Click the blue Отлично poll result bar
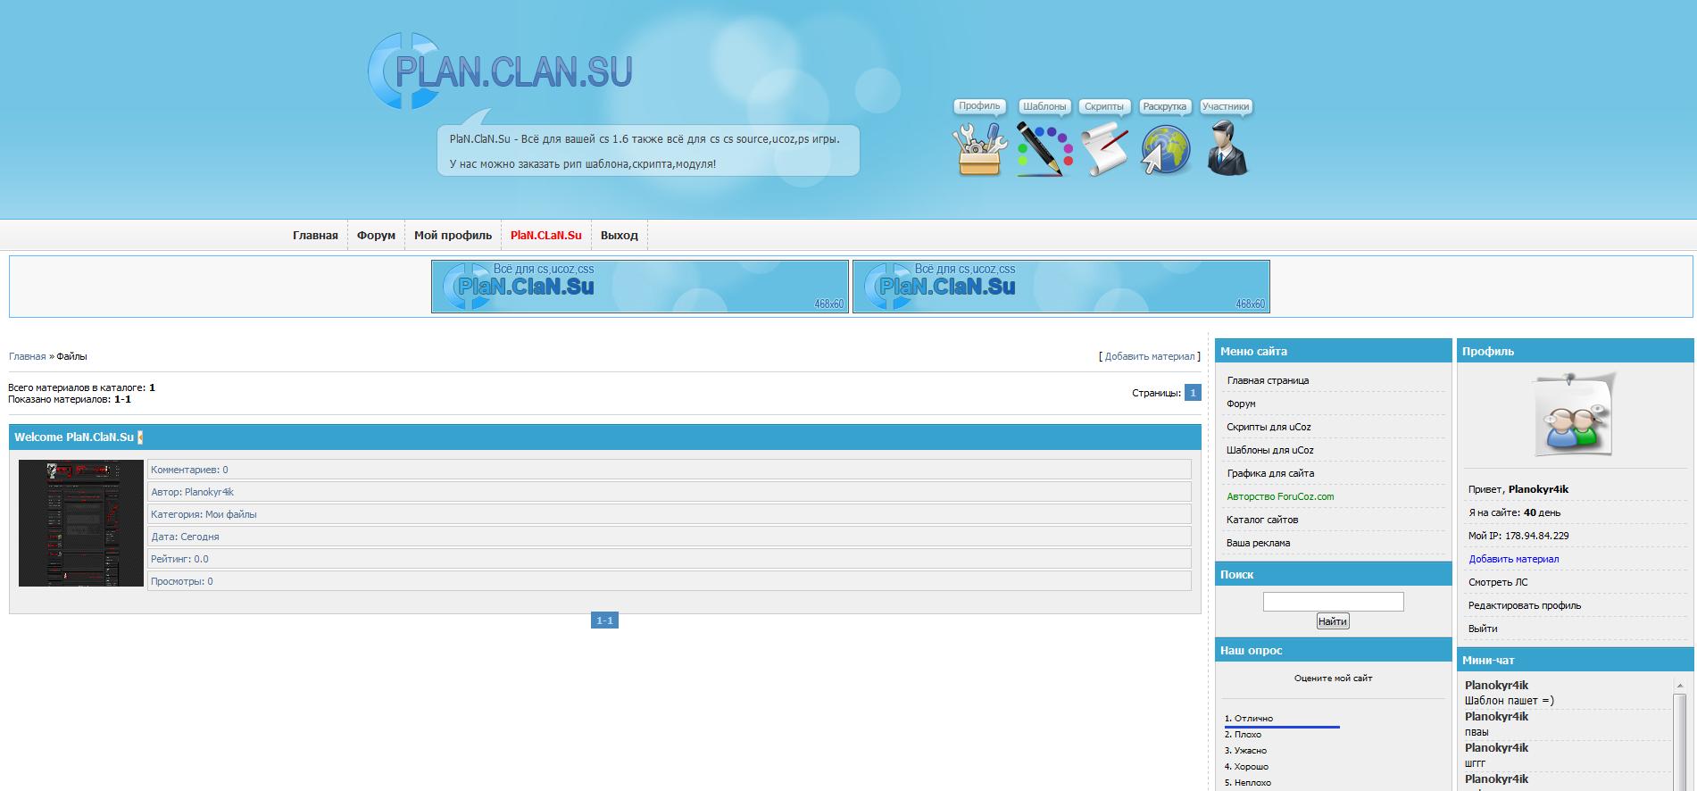The width and height of the screenshot is (1697, 791). (1282, 727)
